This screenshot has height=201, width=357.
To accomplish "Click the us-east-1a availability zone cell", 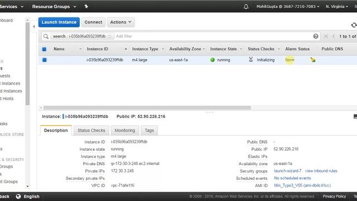I will click(x=178, y=60).
